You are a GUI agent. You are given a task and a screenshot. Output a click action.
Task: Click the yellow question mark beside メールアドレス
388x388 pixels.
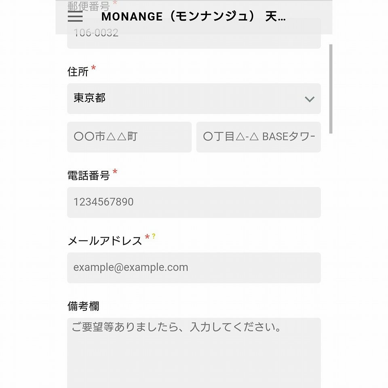[154, 236]
